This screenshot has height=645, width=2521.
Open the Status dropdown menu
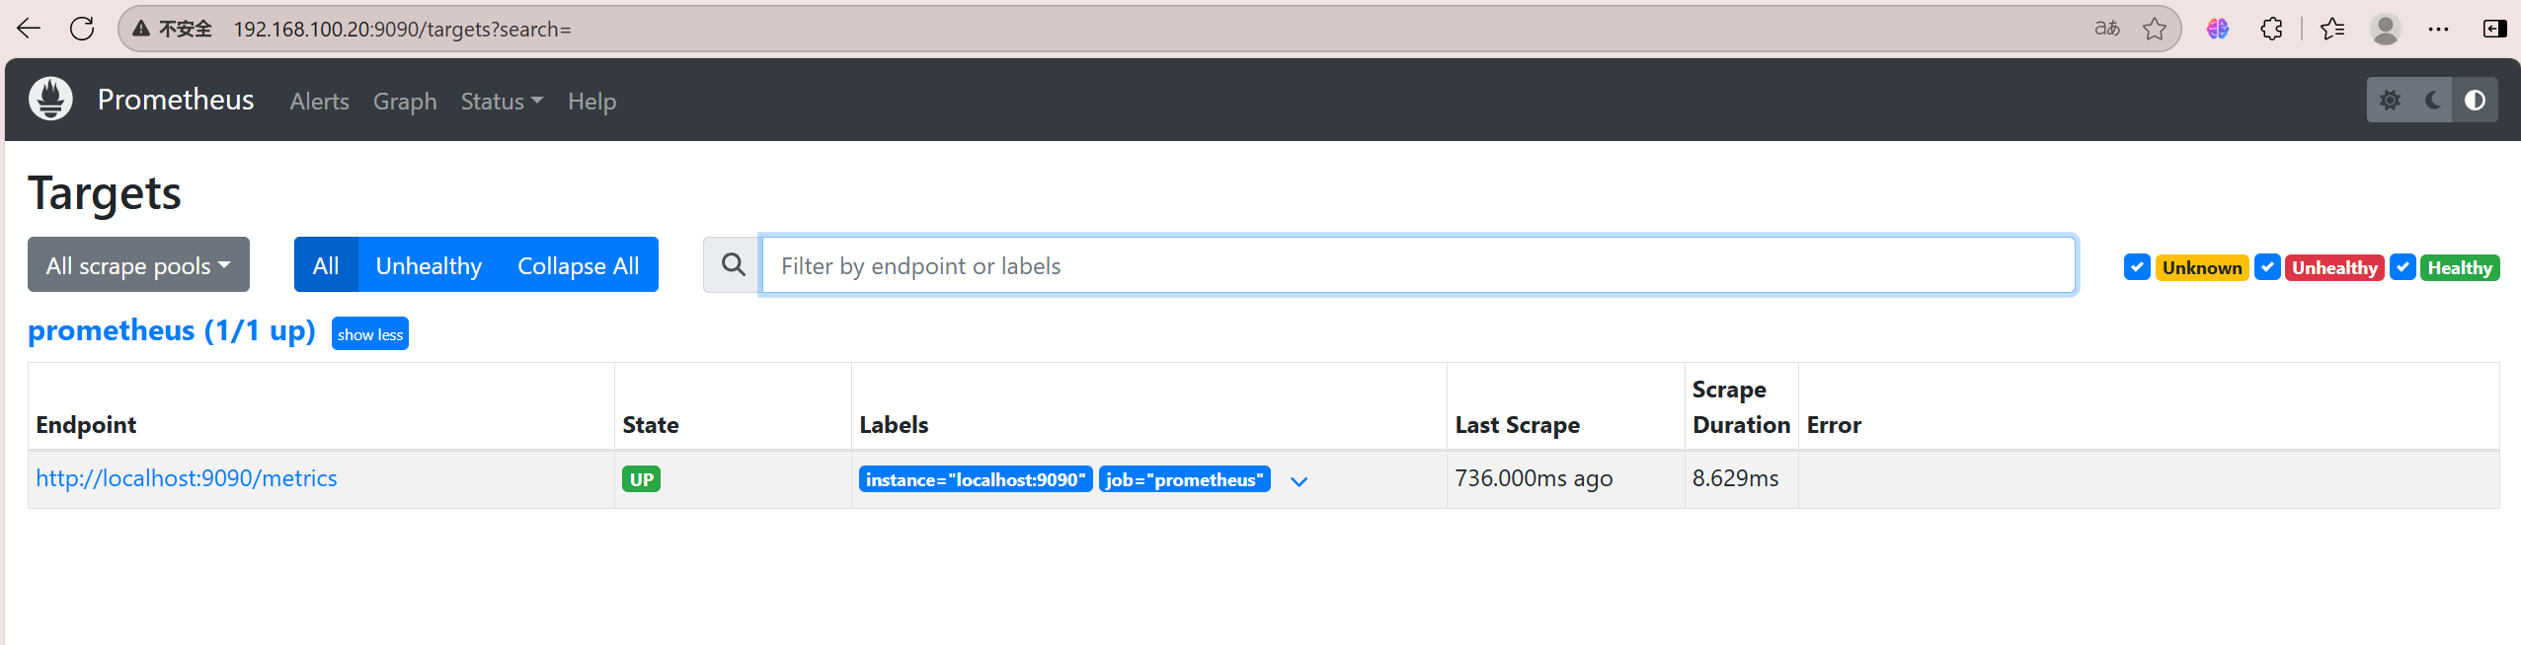(502, 101)
